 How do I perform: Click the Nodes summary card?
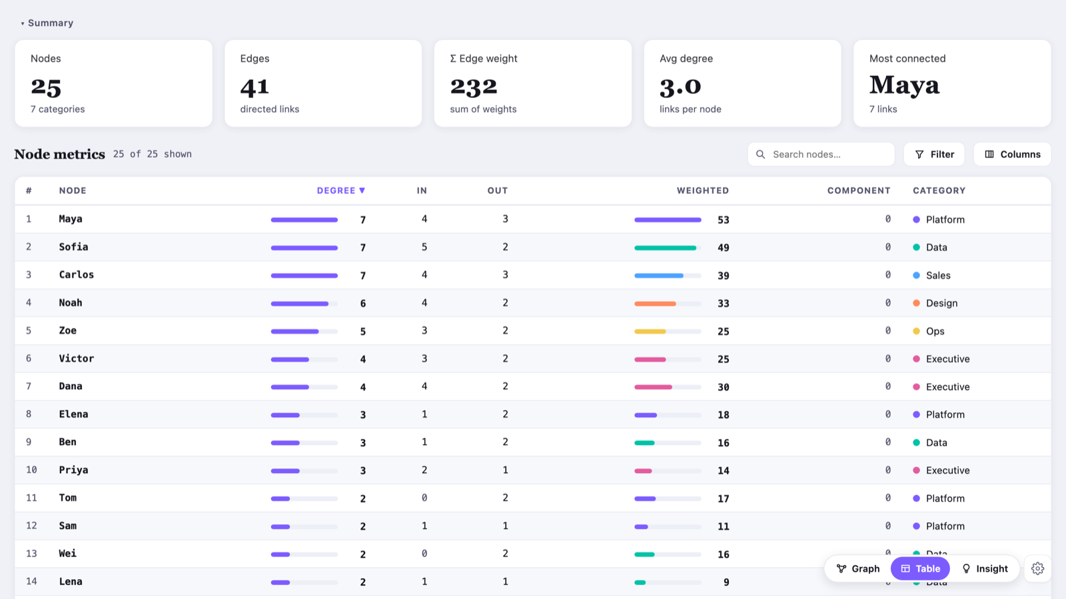114,83
